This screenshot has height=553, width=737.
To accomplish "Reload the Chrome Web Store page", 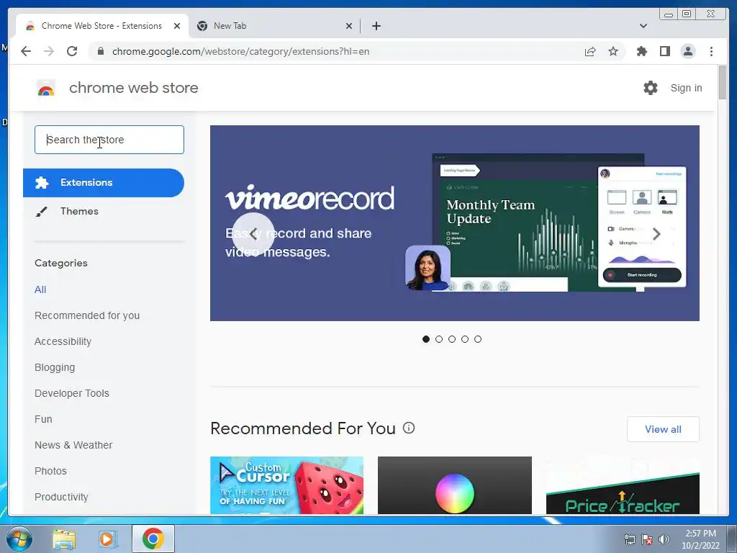I will [72, 51].
